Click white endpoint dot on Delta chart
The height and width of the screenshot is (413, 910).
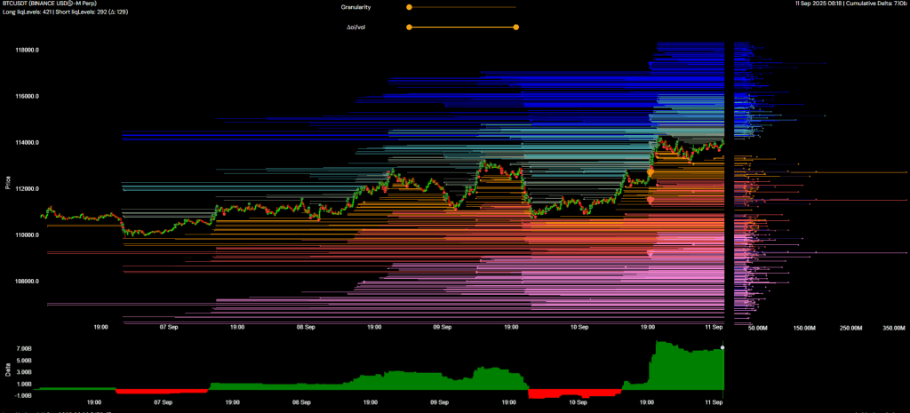click(x=722, y=347)
